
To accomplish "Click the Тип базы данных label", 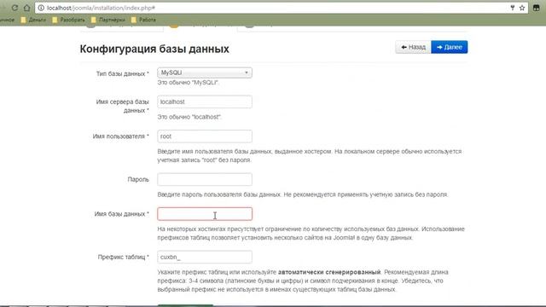I will tap(122, 74).
